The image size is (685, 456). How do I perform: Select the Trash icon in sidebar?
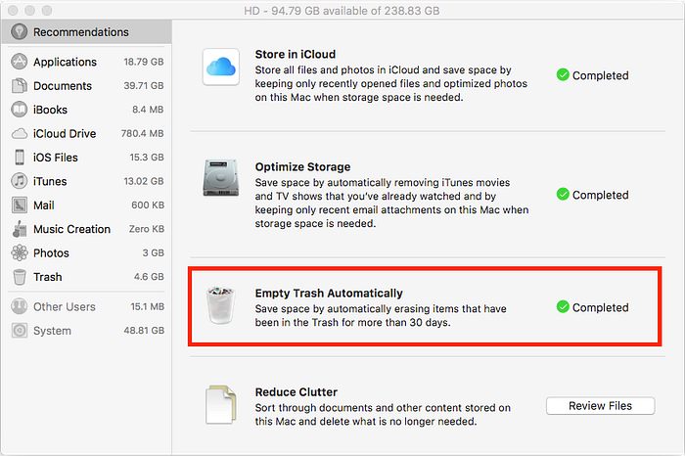(x=20, y=277)
